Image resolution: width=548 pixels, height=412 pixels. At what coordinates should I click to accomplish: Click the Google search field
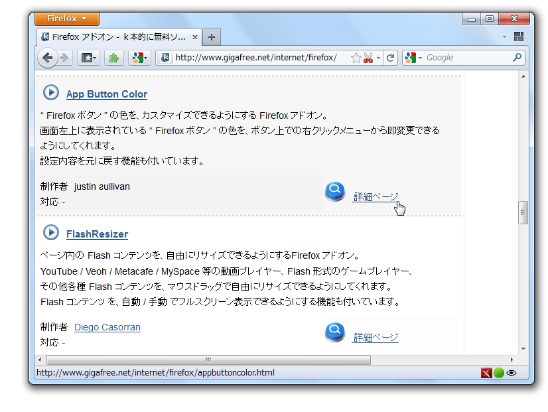(x=466, y=58)
